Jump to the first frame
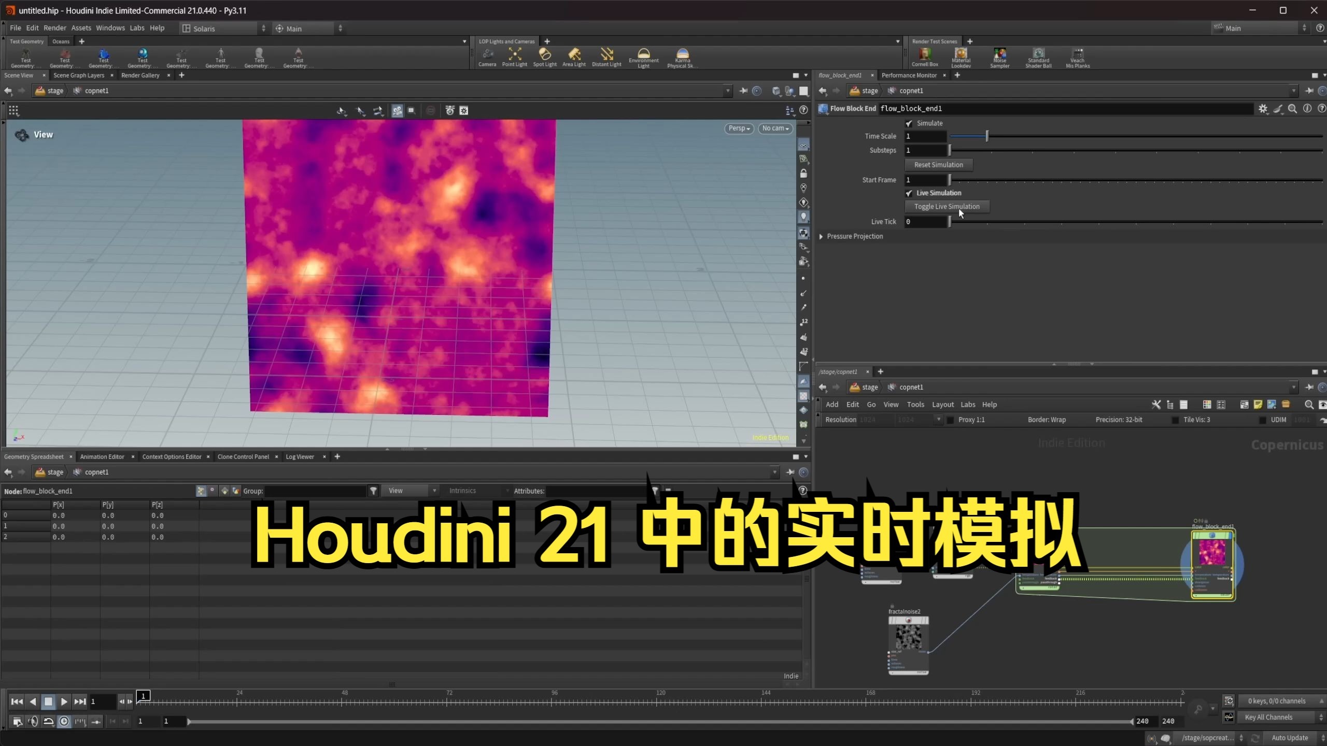Screen dimensions: 1327x746 (17, 701)
